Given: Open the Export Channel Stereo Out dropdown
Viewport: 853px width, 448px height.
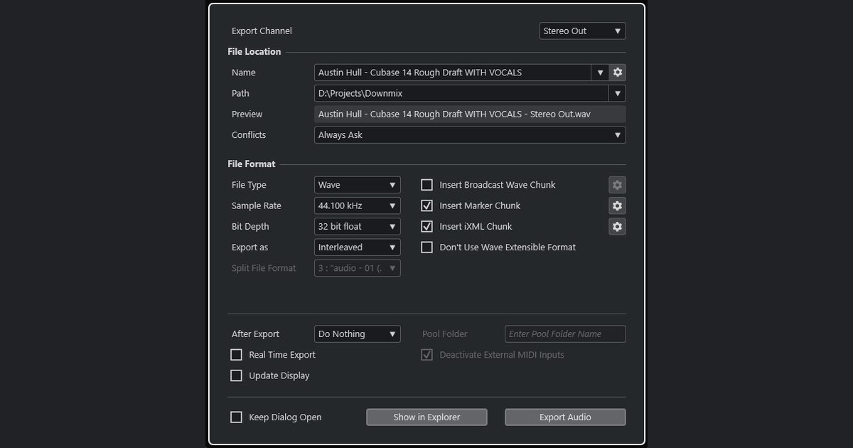Looking at the screenshot, I should [x=583, y=31].
